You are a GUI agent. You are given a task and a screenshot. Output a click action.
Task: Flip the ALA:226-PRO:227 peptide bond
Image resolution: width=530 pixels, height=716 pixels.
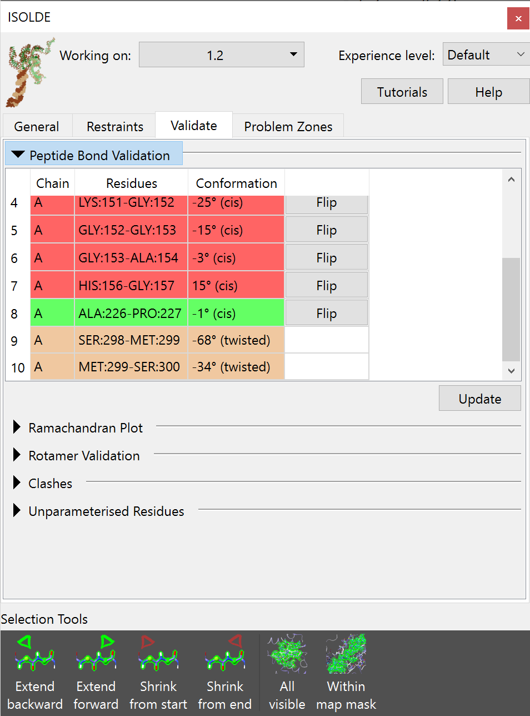[326, 314]
